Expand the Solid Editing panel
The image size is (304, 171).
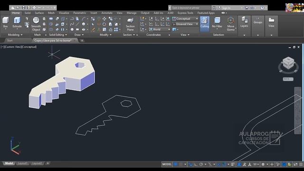58,35
